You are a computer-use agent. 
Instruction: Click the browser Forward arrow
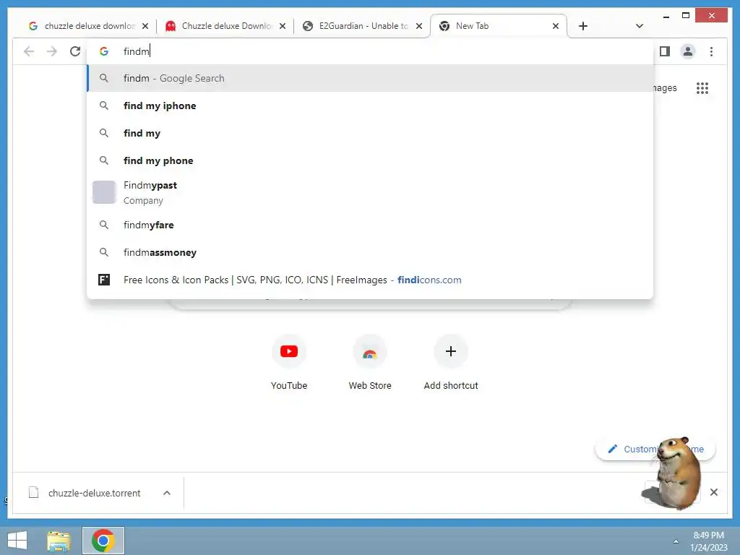tap(52, 51)
